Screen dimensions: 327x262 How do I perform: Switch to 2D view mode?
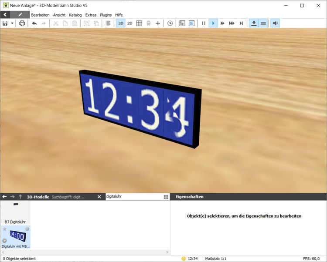(130, 24)
